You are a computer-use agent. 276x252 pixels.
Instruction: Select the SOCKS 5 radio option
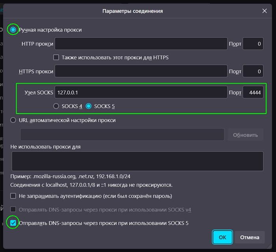click(x=88, y=106)
